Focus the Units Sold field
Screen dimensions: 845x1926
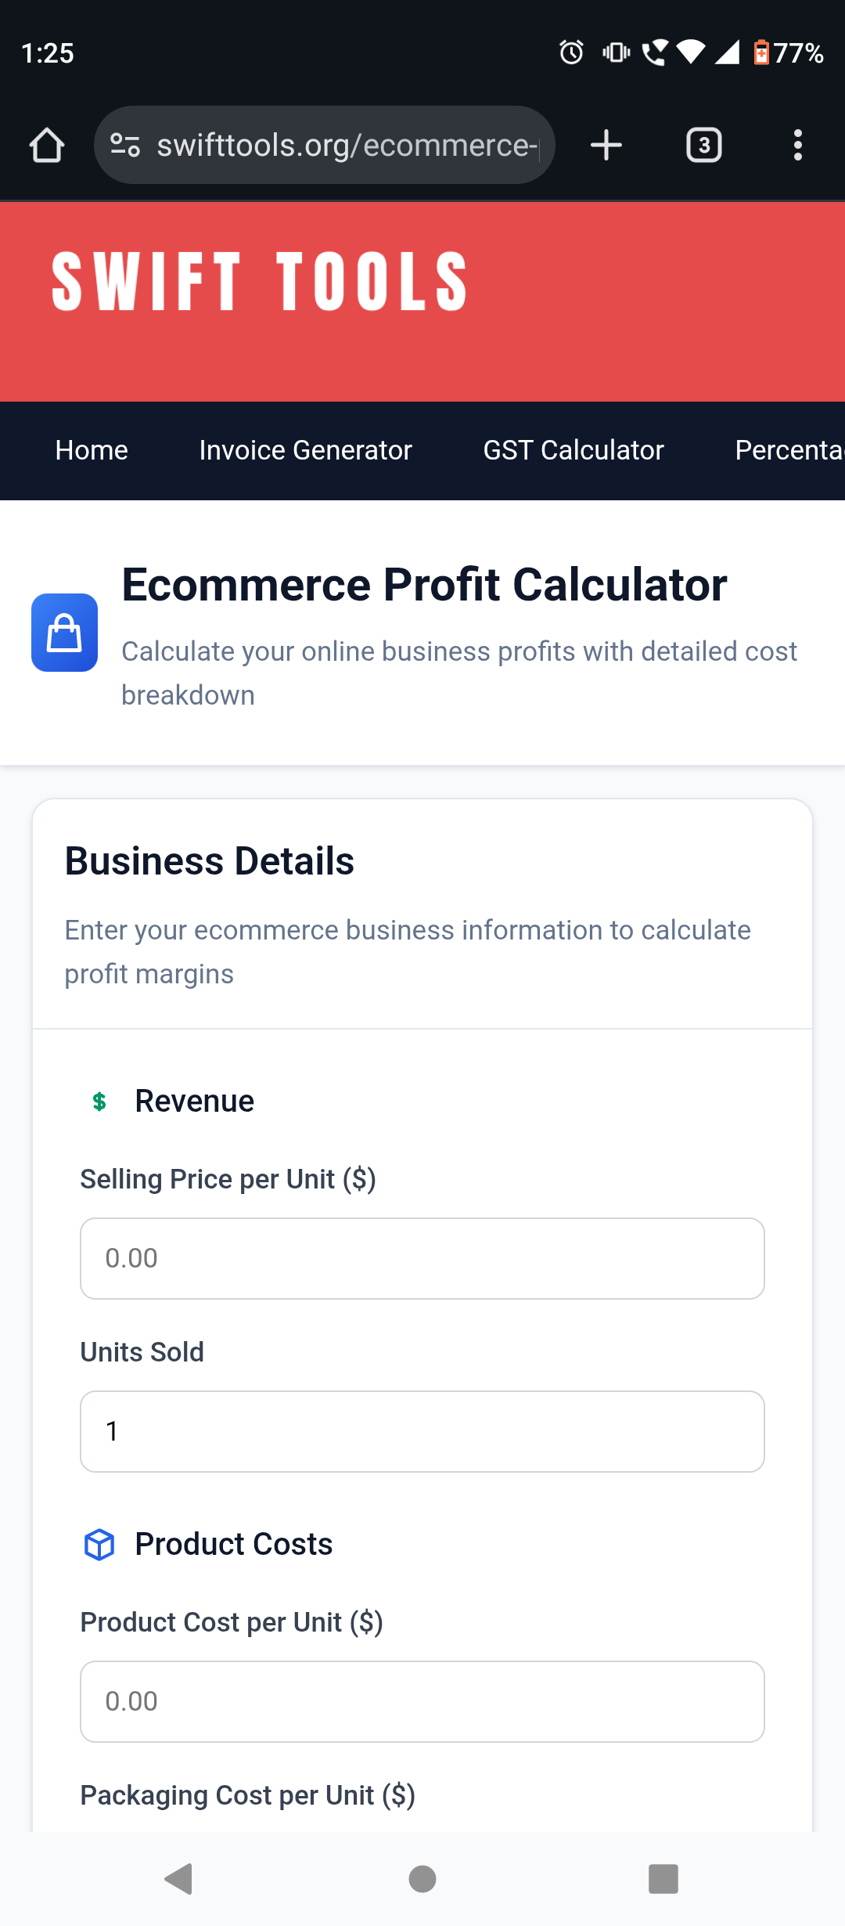click(x=422, y=1431)
